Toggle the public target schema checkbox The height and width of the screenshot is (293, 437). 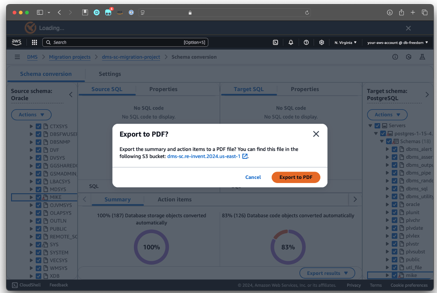(395, 260)
